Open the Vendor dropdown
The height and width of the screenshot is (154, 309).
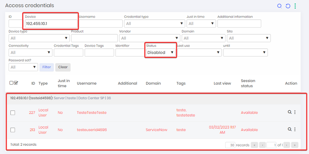click(150, 38)
